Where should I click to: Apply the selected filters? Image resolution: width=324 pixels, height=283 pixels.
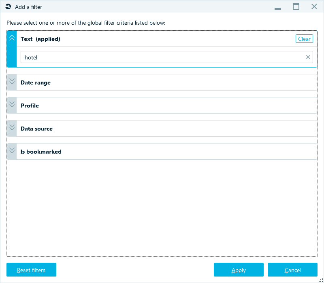(239, 270)
